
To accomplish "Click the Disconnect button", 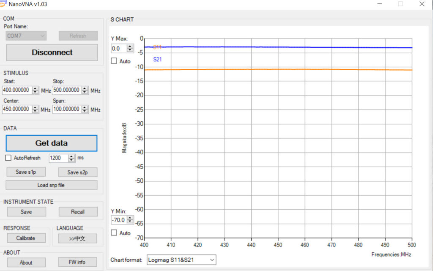I will (x=52, y=53).
